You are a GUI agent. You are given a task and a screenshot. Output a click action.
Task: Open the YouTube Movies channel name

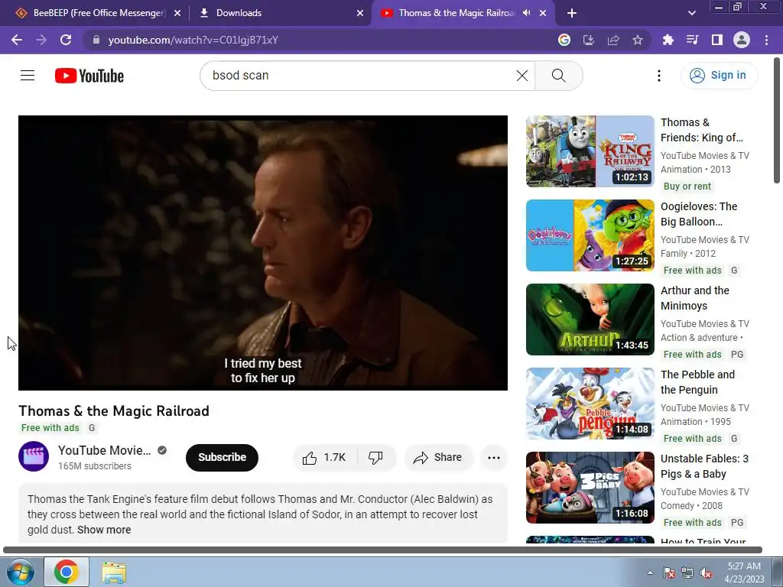point(104,450)
